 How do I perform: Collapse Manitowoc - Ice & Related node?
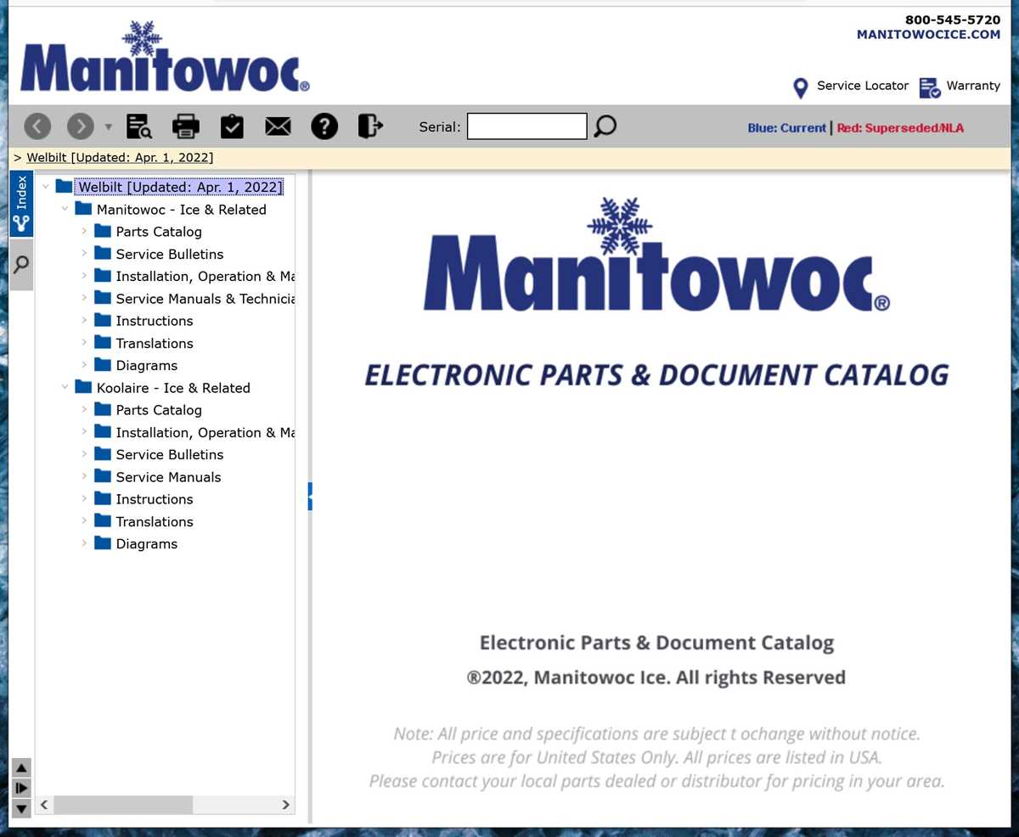click(65, 209)
